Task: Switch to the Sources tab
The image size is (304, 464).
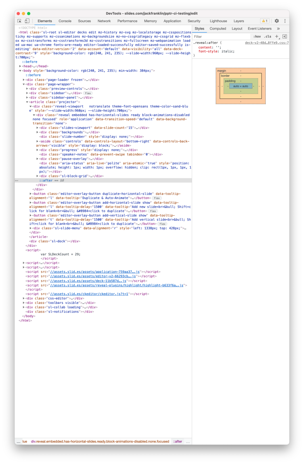Action: coord(84,21)
